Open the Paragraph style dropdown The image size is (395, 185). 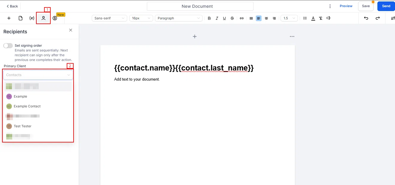click(179, 18)
